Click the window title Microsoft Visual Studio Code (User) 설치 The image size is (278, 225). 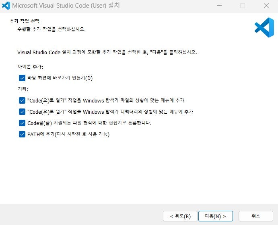[66, 6]
